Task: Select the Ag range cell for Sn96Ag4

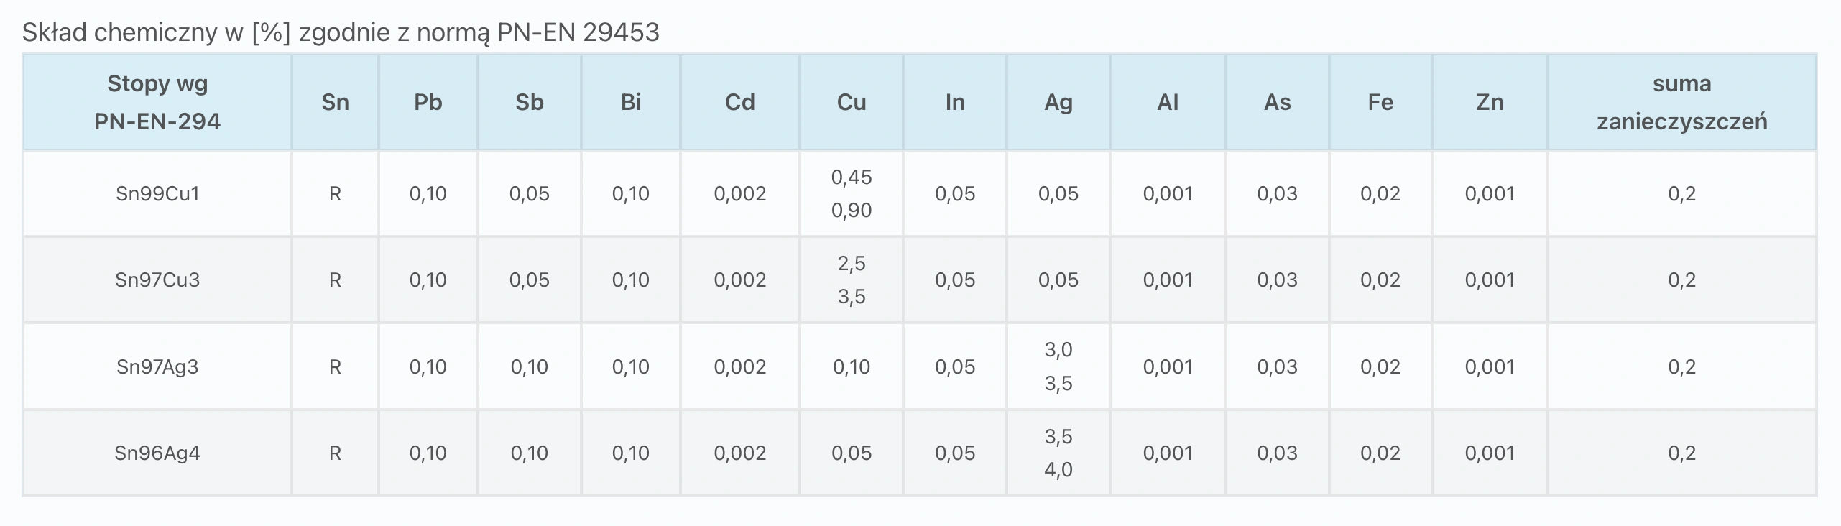Action: coord(1058,453)
